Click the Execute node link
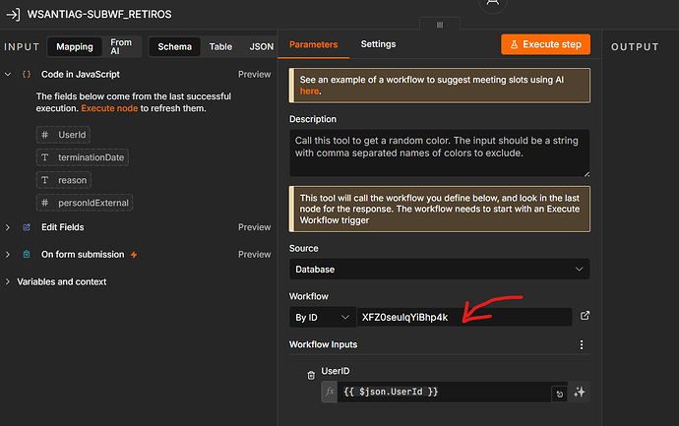Screen dimensions: 679x426 tap(109, 108)
